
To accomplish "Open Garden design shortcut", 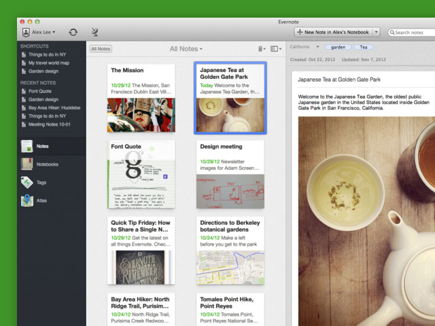I will point(43,71).
